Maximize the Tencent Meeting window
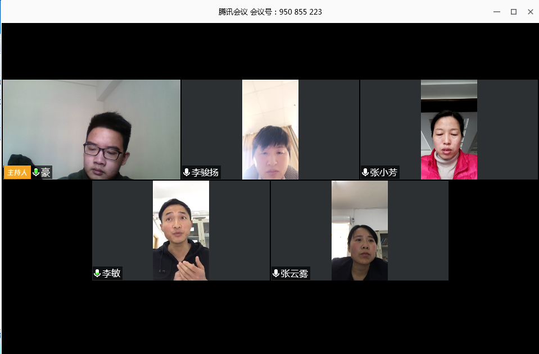The image size is (539, 354). tap(514, 12)
